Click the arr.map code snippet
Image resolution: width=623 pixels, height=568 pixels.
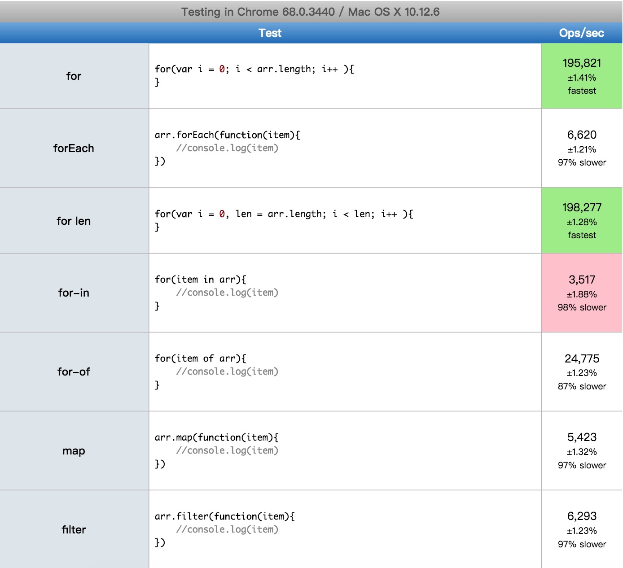(217, 450)
